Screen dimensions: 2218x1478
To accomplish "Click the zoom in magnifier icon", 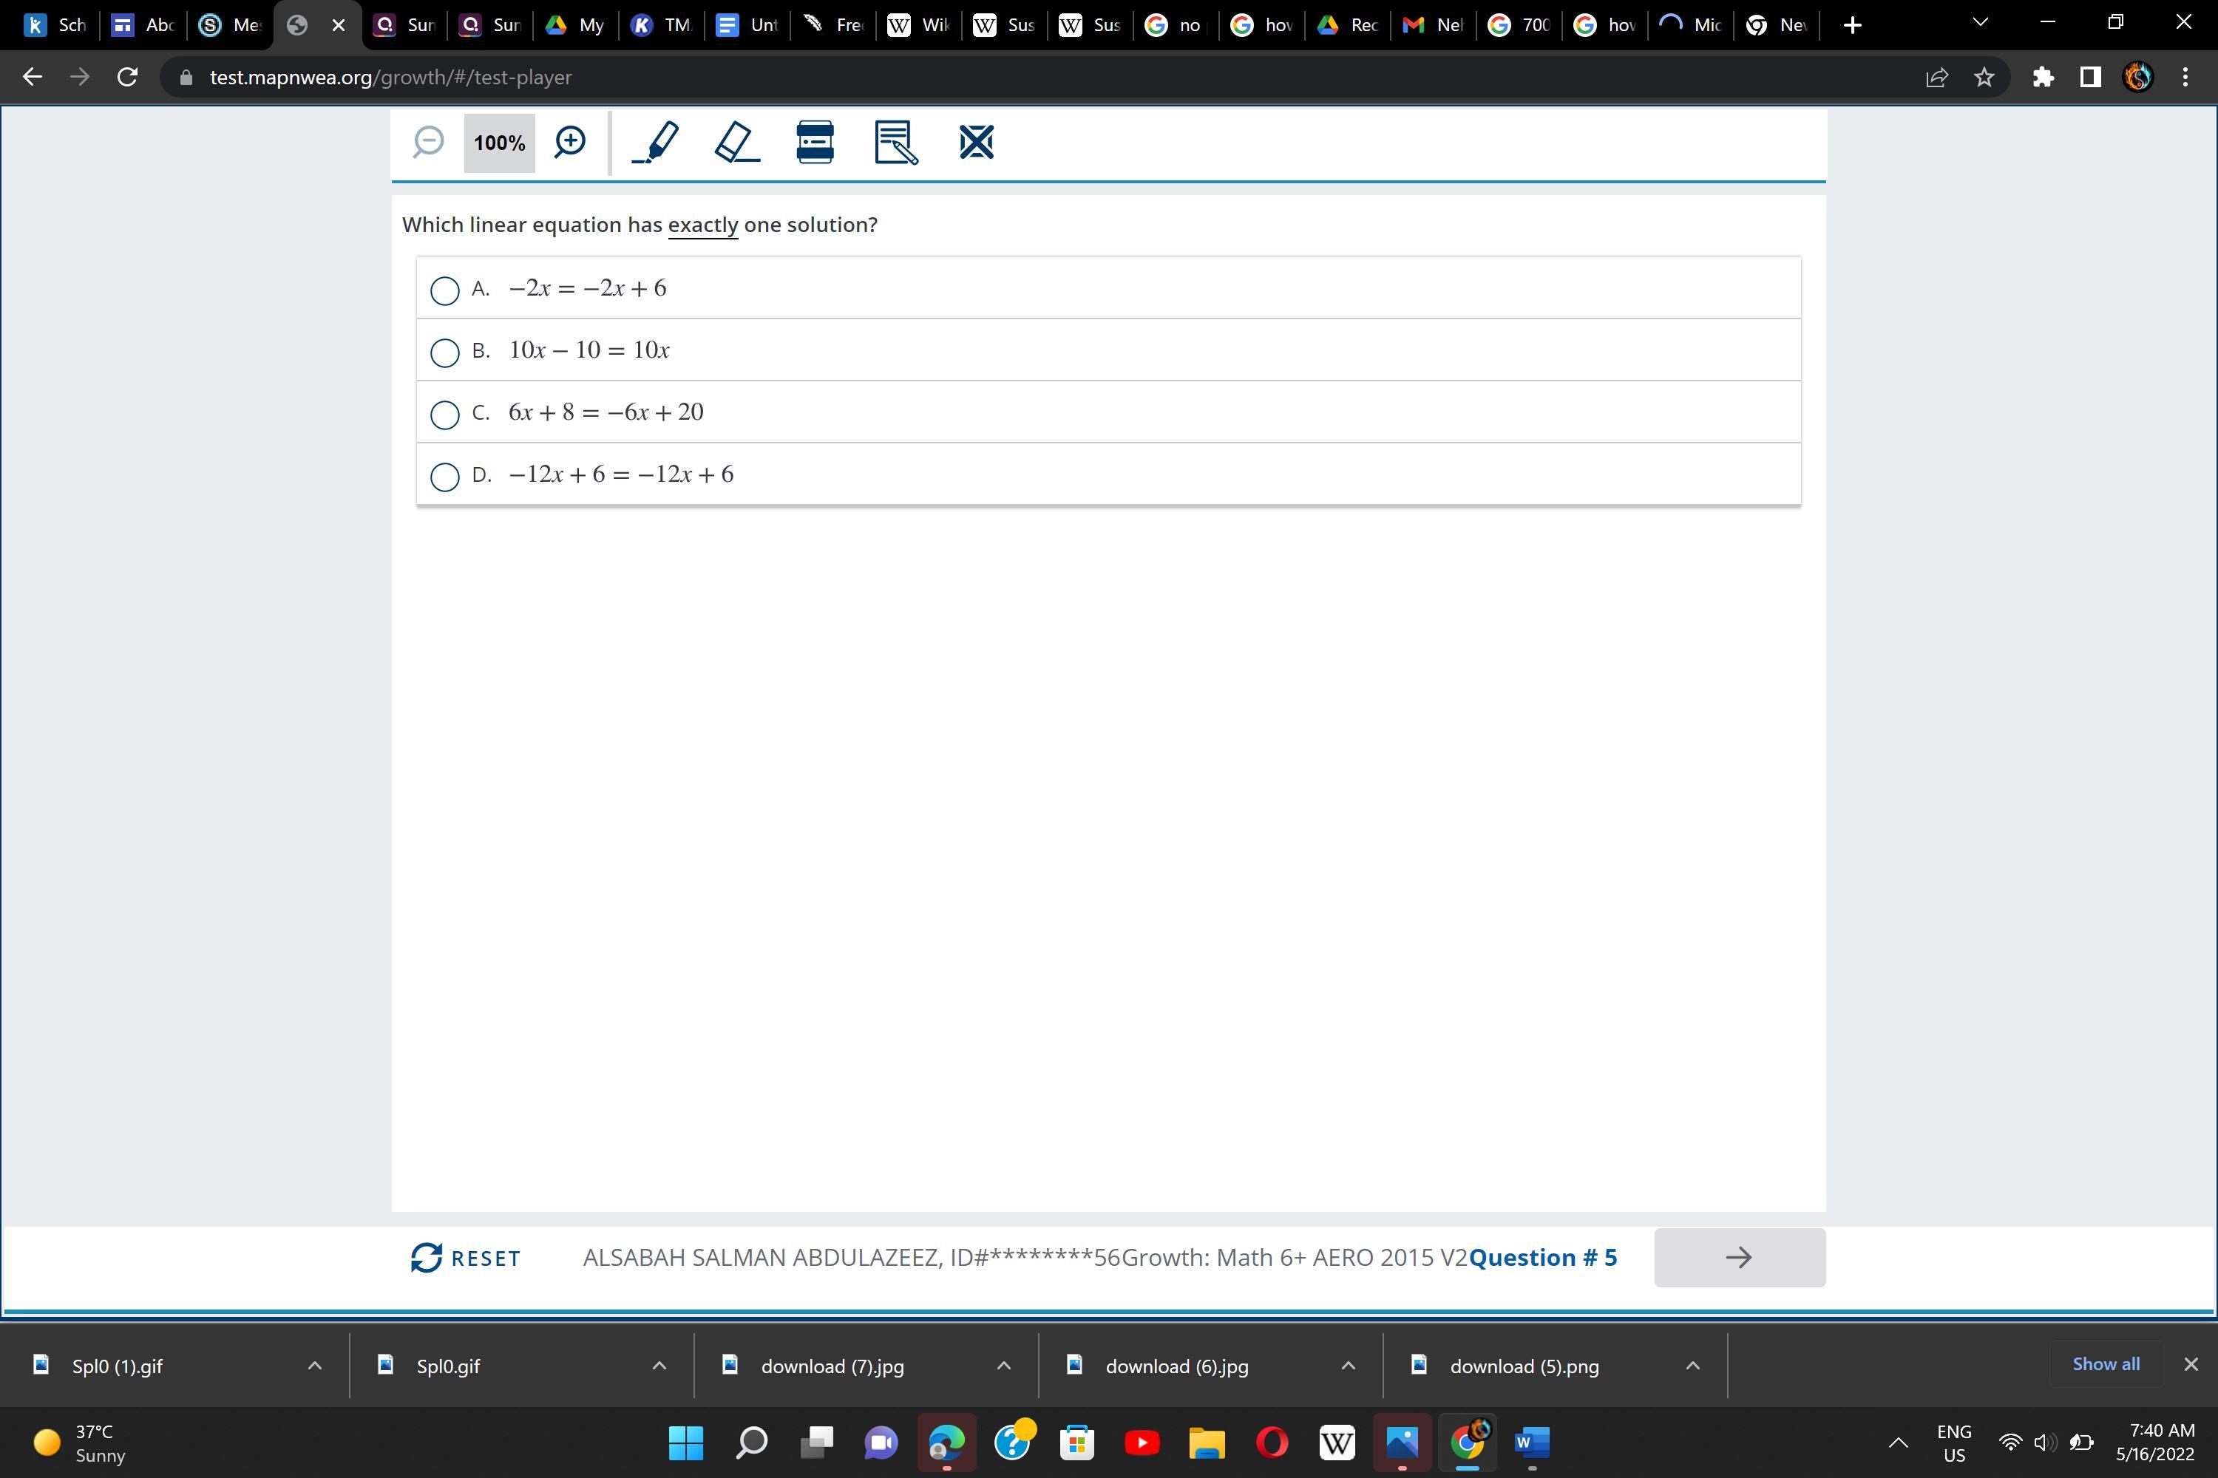I will click(569, 143).
